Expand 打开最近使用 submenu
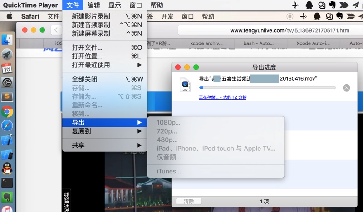Viewport: 363px width, 212px height. tap(105, 65)
